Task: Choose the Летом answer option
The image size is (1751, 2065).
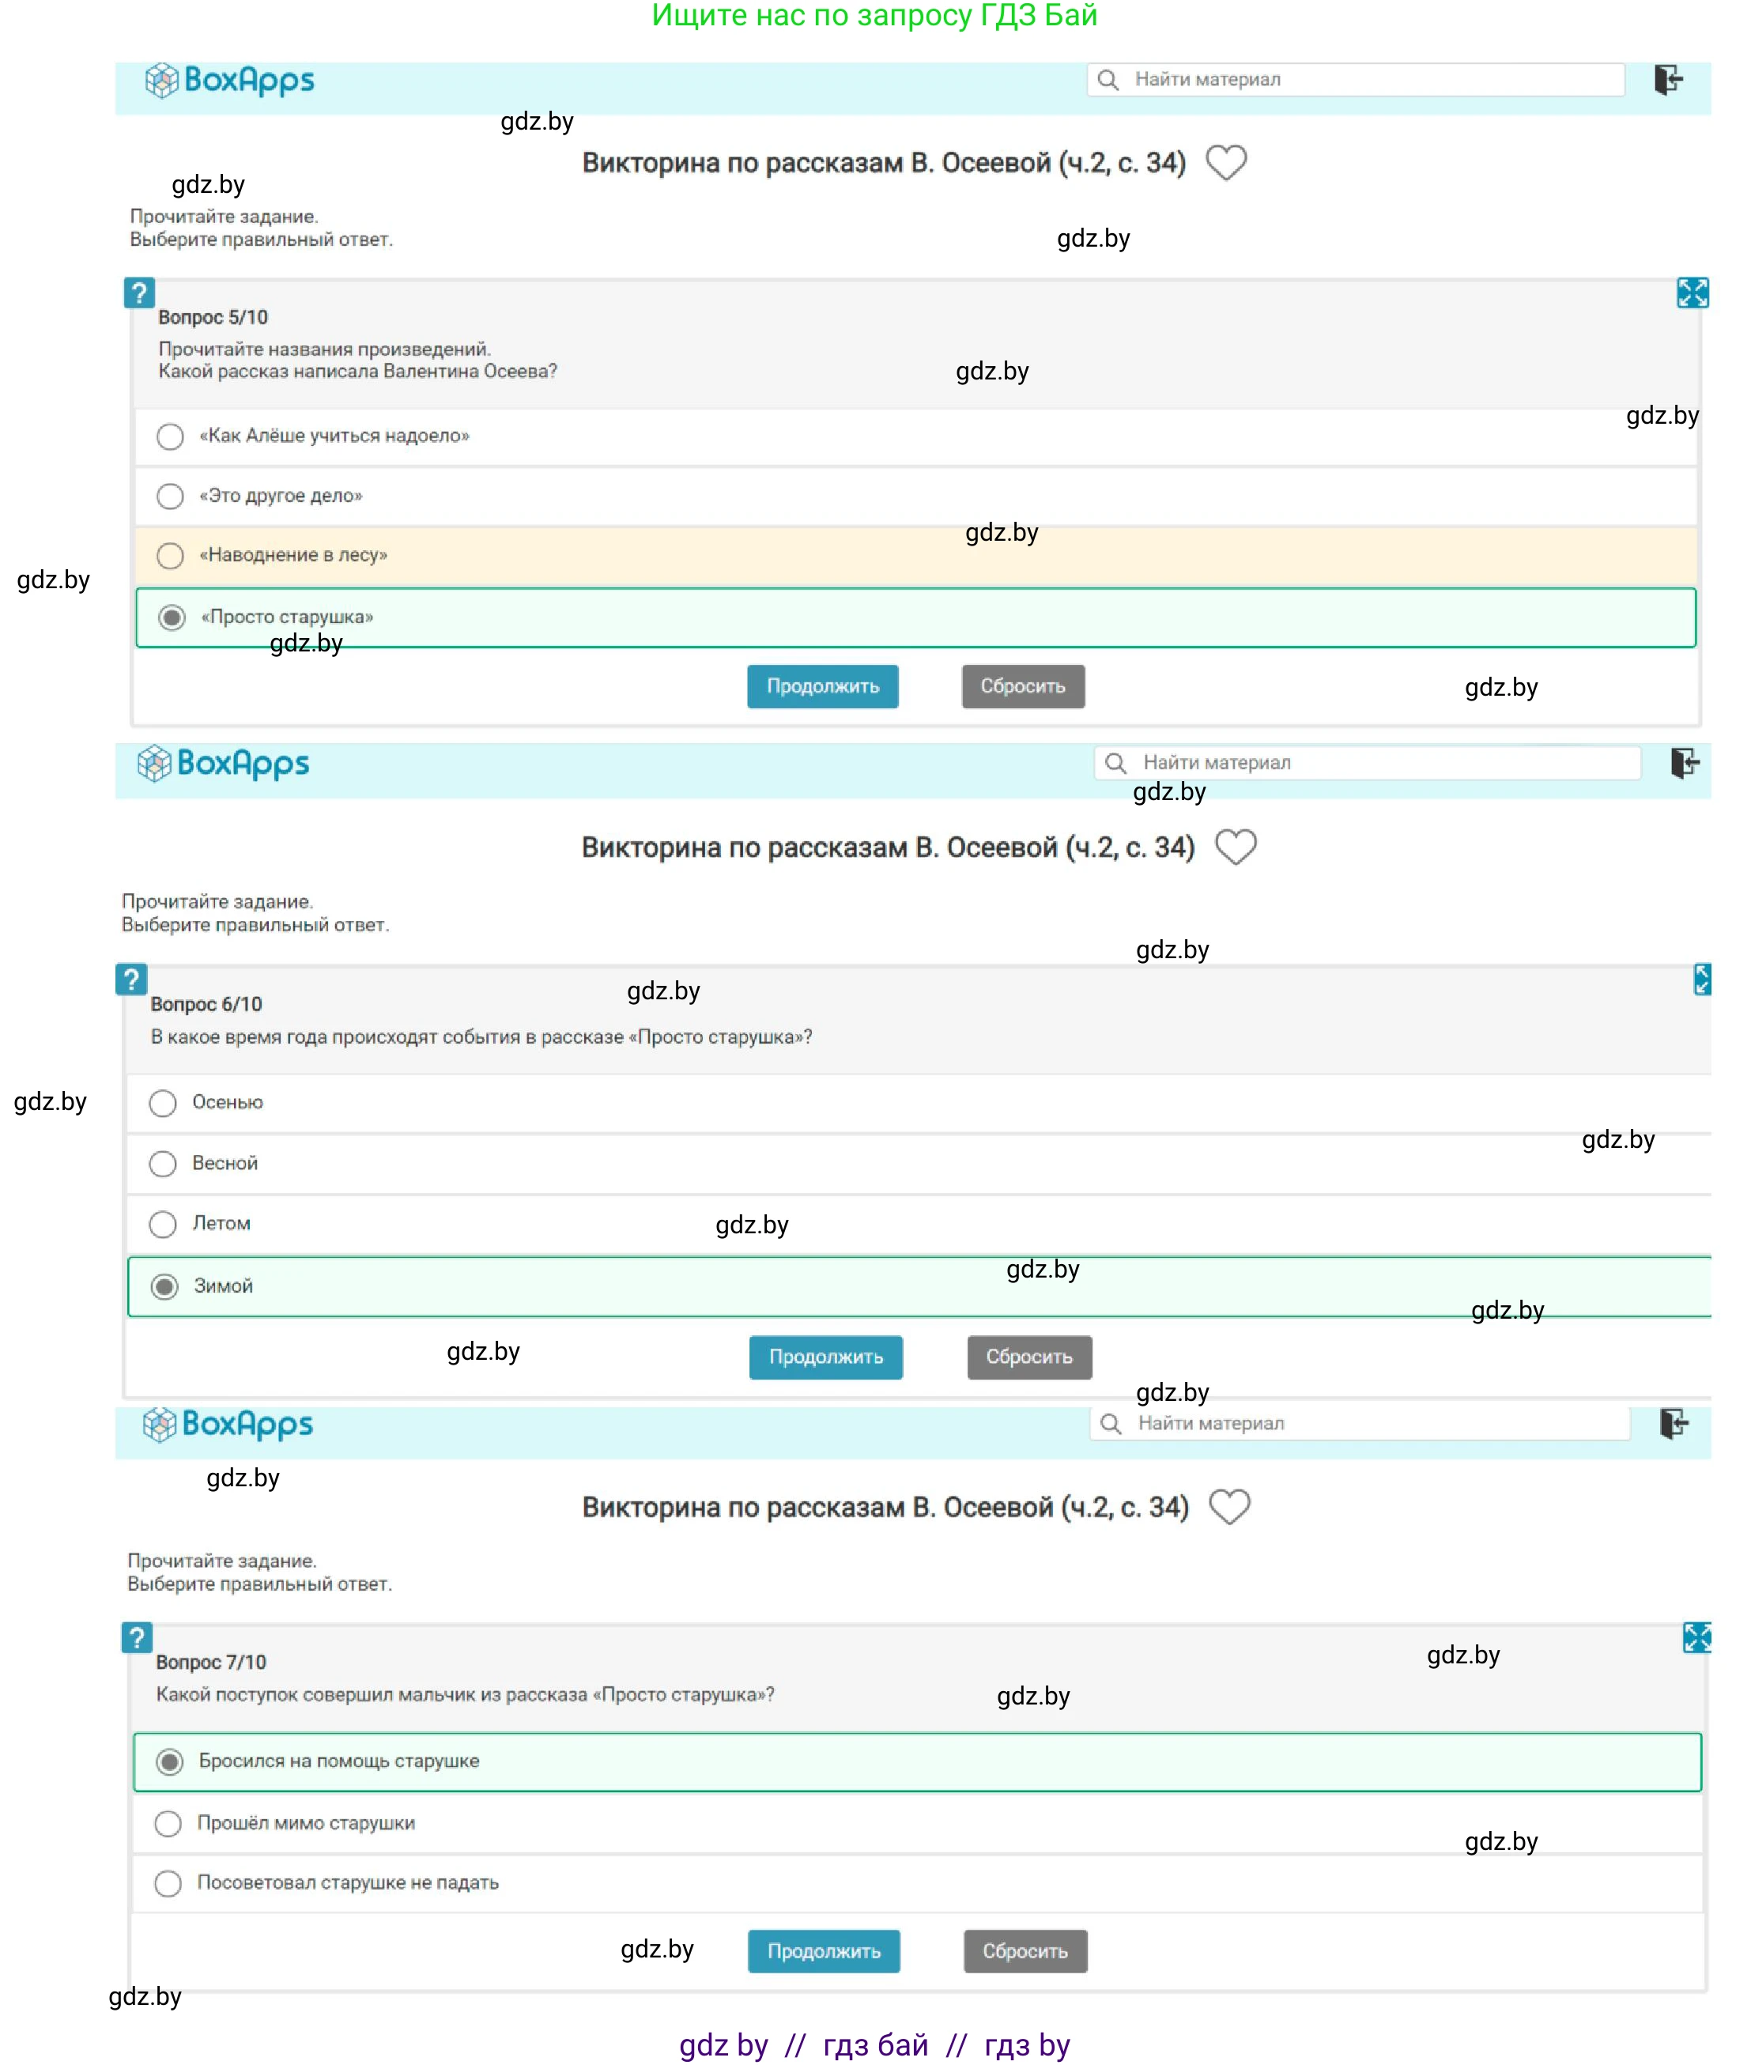Action: [x=163, y=1224]
